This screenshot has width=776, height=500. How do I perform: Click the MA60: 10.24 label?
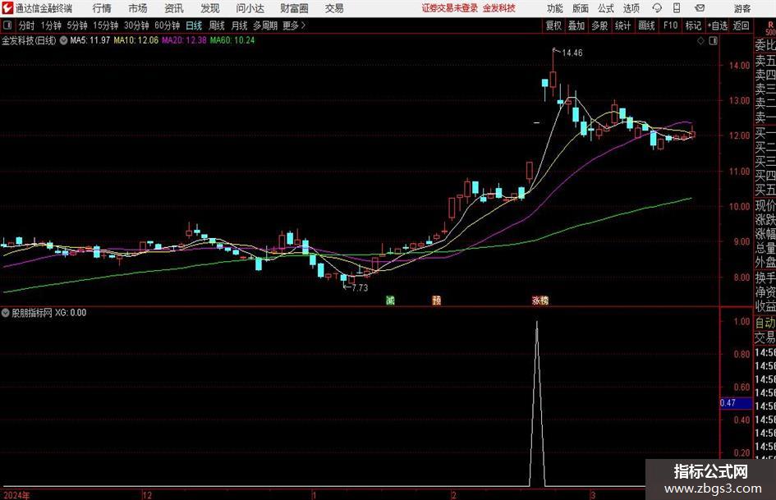[x=232, y=40]
